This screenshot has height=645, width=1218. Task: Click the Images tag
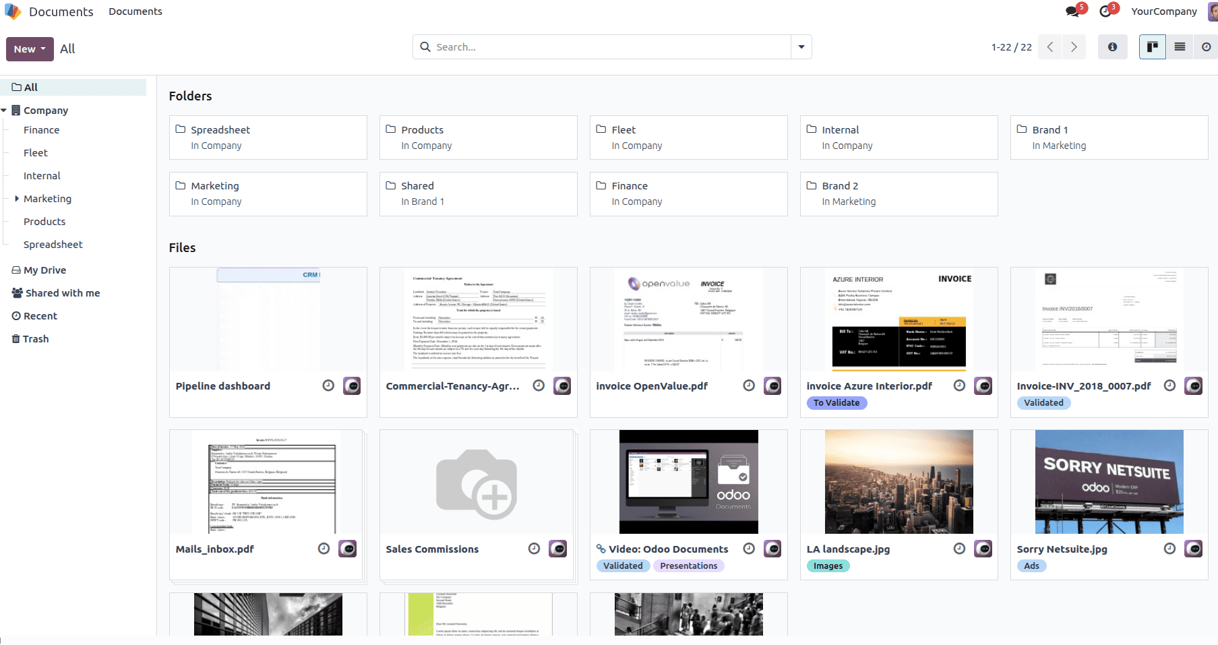coord(828,566)
